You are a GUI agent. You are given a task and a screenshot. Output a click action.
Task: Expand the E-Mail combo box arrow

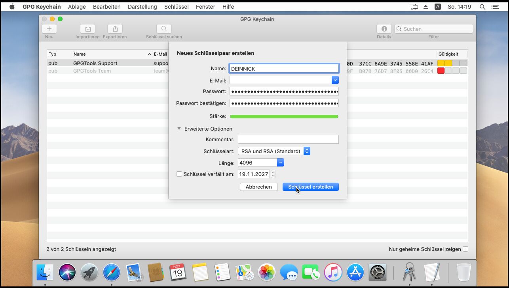tap(335, 80)
